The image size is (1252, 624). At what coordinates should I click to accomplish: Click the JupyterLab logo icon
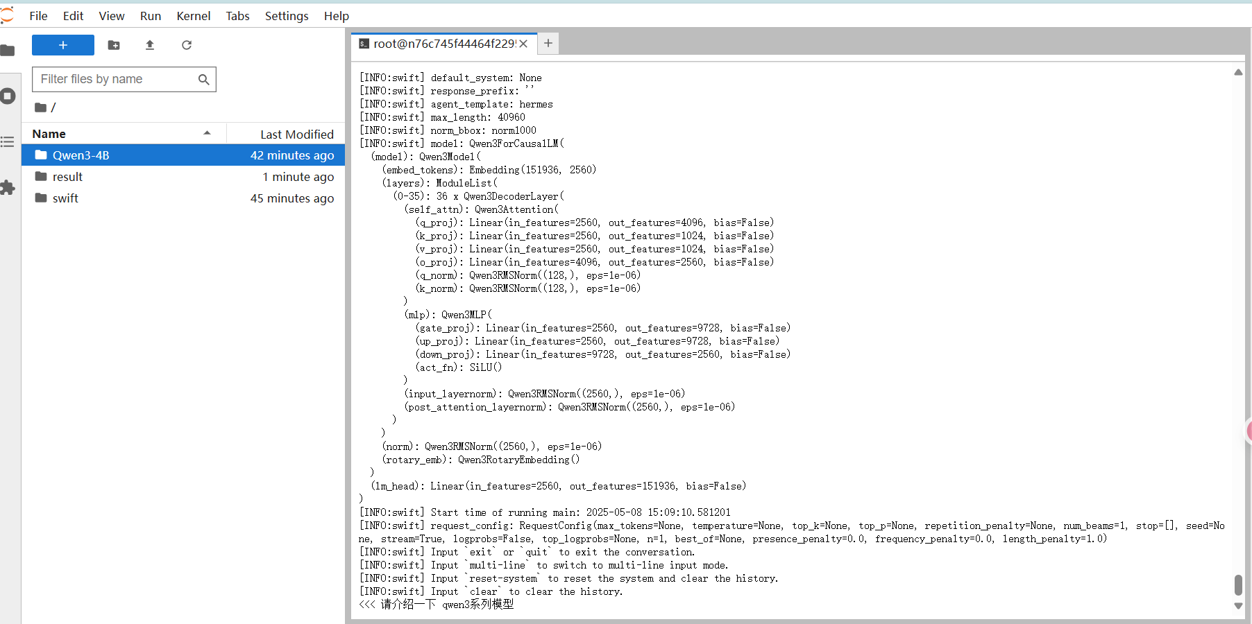7,15
